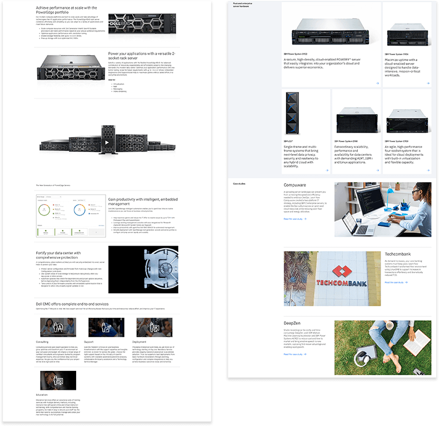Click 'Dell EMC offers complete end-to-end services' heading

[x=72, y=304]
